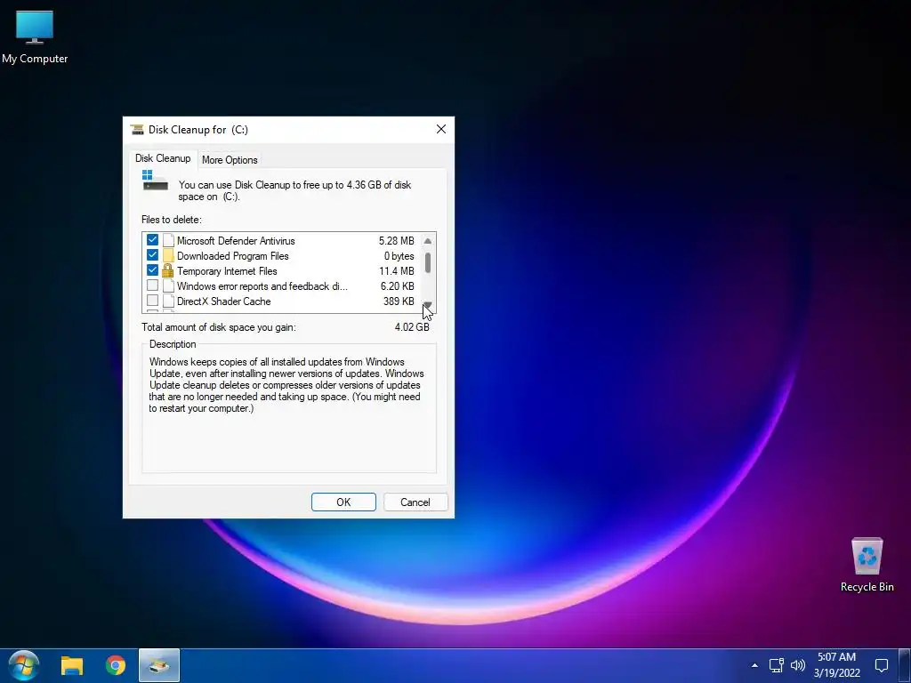Open the Recycle Bin desktop icon
The width and height of the screenshot is (911, 683).
point(867,564)
